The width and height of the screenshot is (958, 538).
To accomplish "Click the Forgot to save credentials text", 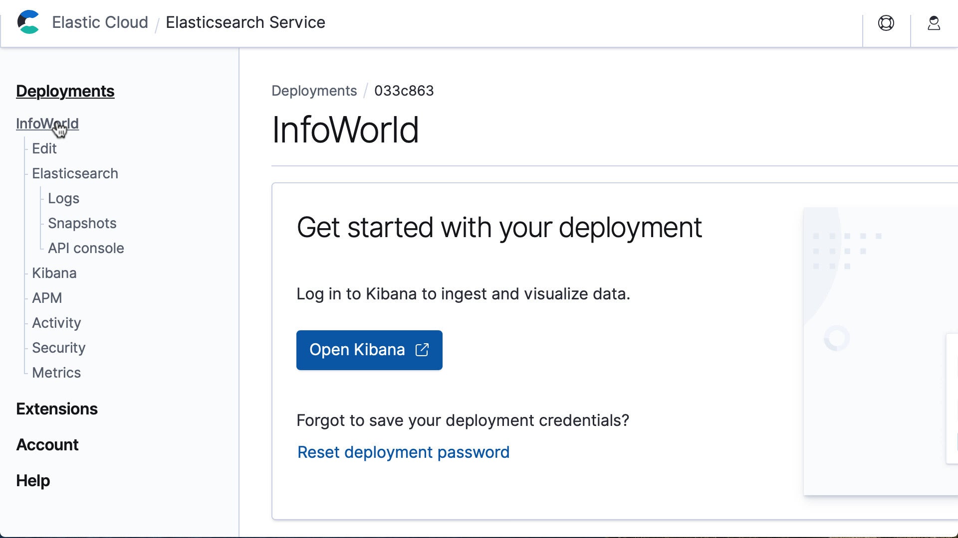I will [x=463, y=420].
